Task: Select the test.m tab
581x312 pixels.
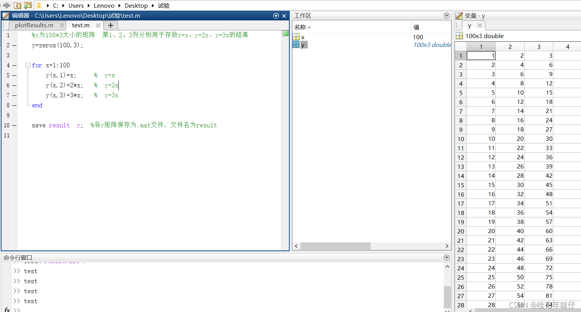Action: (81, 25)
